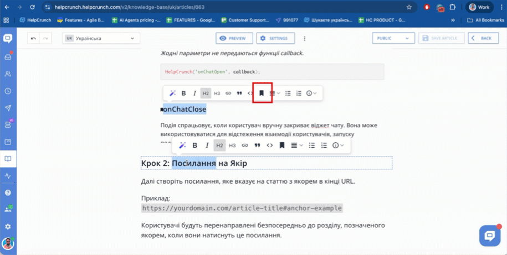Open the chat widget bubble in corner
This screenshot has height=255, width=507.
pyautogui.click(x=489, y=236)
